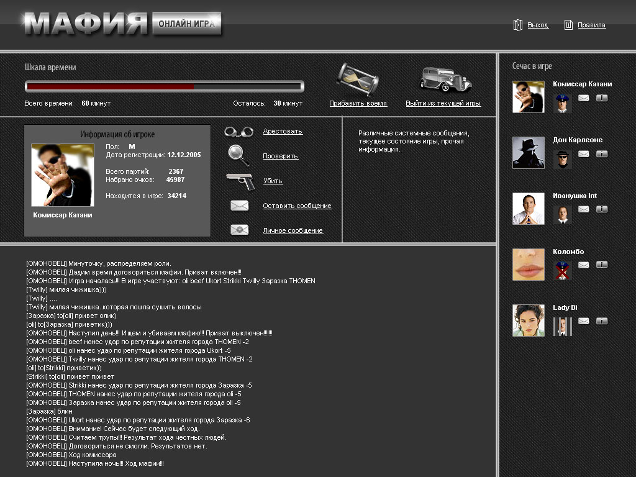Click the Личное сообщение link
The width and height of the screenshot is (636, 477).
(x=293, y=230)
